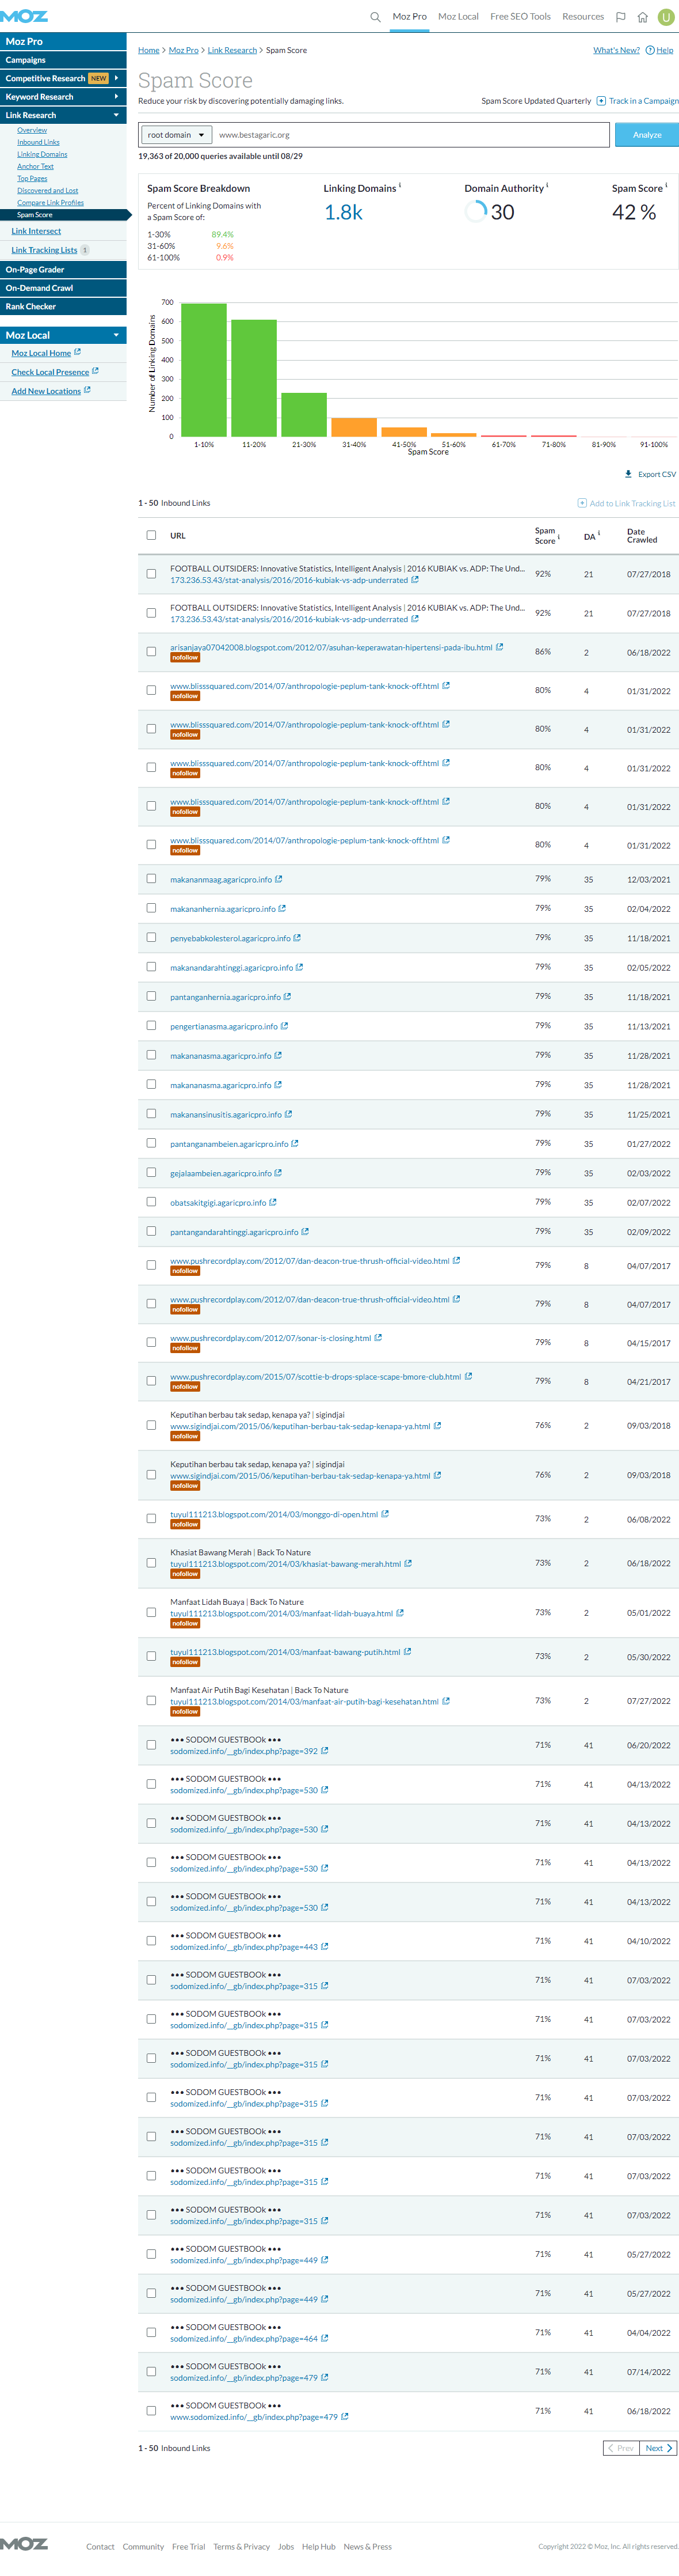The image size is (679, 2576).
Task: Open Link Intersect in the sidebar
Action: 36,231
